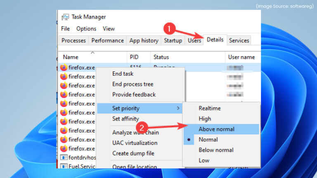Select the Details tab
The image size is (317, 178).
[215, 40]
